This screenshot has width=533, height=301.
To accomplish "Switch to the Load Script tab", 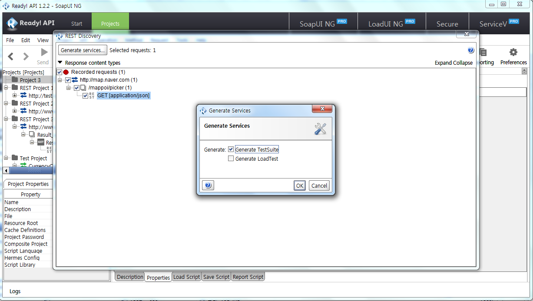I will coord(186,277).
